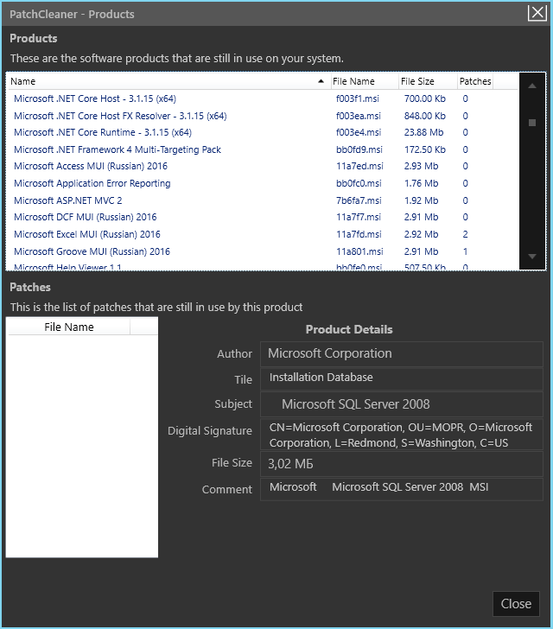Click the scrollbar up arrow
Screen dimensions: 553x629
click(x=532, y=86)
